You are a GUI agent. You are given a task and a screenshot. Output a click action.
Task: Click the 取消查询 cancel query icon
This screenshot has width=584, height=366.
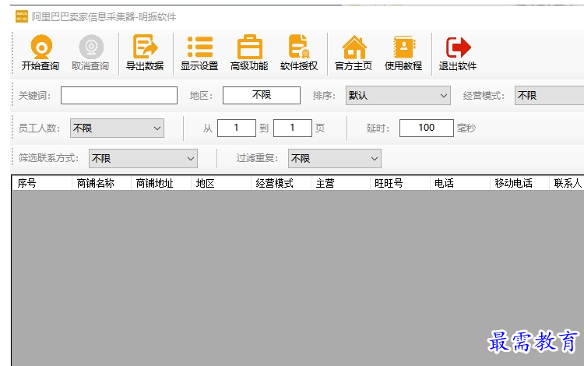(x=91, y=46)
